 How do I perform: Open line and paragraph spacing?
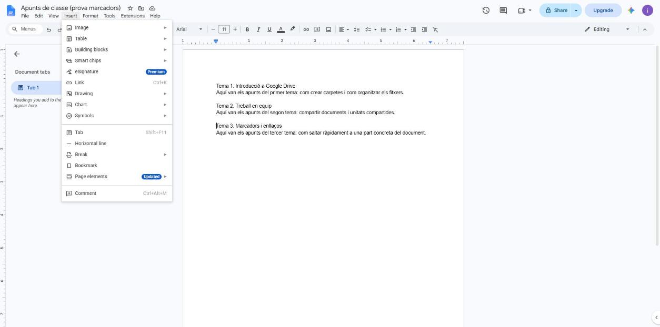click(x=356, y=29)
